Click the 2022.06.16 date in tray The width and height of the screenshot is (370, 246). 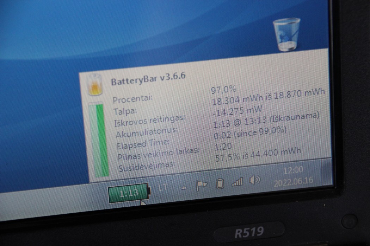[x=293, y=182]
